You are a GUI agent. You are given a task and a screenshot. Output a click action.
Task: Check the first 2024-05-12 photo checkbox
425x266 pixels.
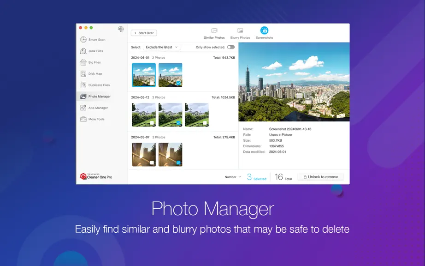tap(152, 123)
